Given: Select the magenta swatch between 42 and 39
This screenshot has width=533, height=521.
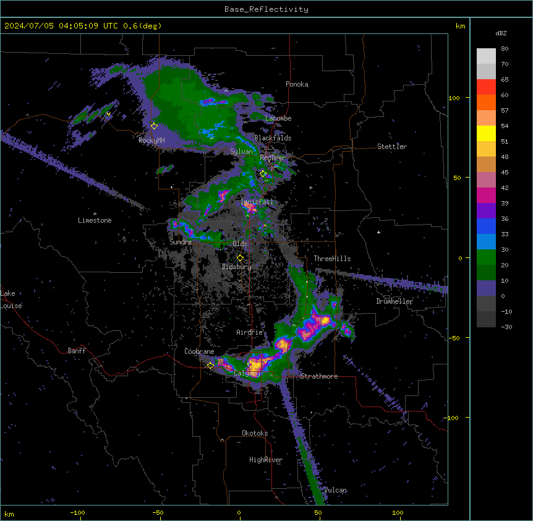Looking at the screenshot, I should [x=486, y=195].
